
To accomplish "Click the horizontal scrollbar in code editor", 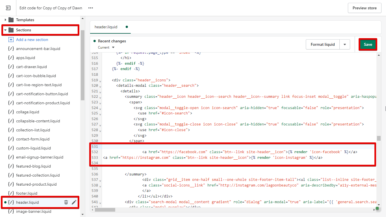I will pyautogui.click(x=105, y=210).
